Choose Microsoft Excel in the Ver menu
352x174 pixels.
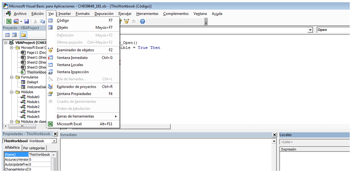point(83,124)
